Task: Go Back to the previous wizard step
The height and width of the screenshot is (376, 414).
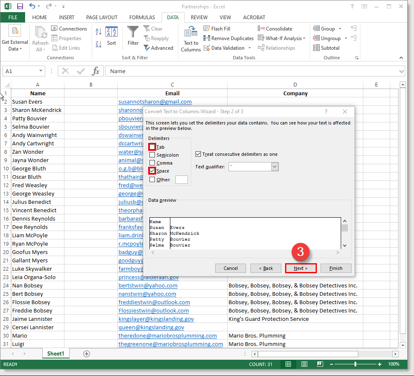Action: coord(266,268)
